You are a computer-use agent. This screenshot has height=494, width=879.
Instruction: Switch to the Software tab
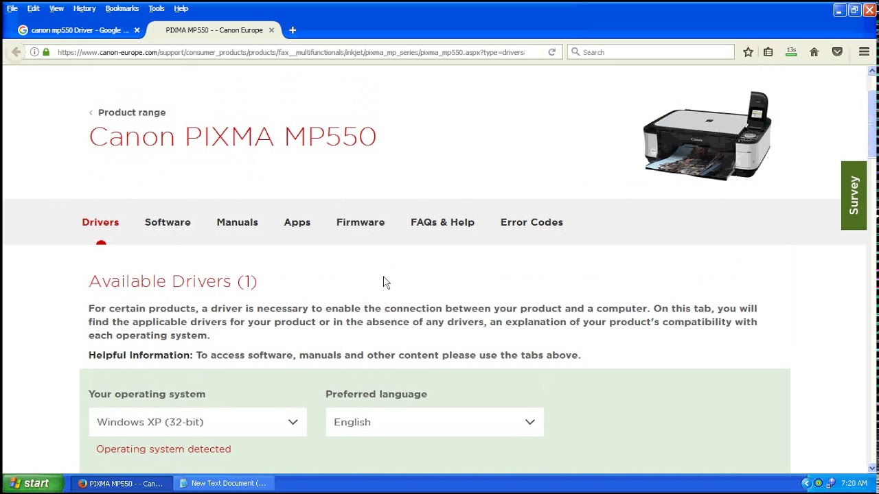point(168,222)
